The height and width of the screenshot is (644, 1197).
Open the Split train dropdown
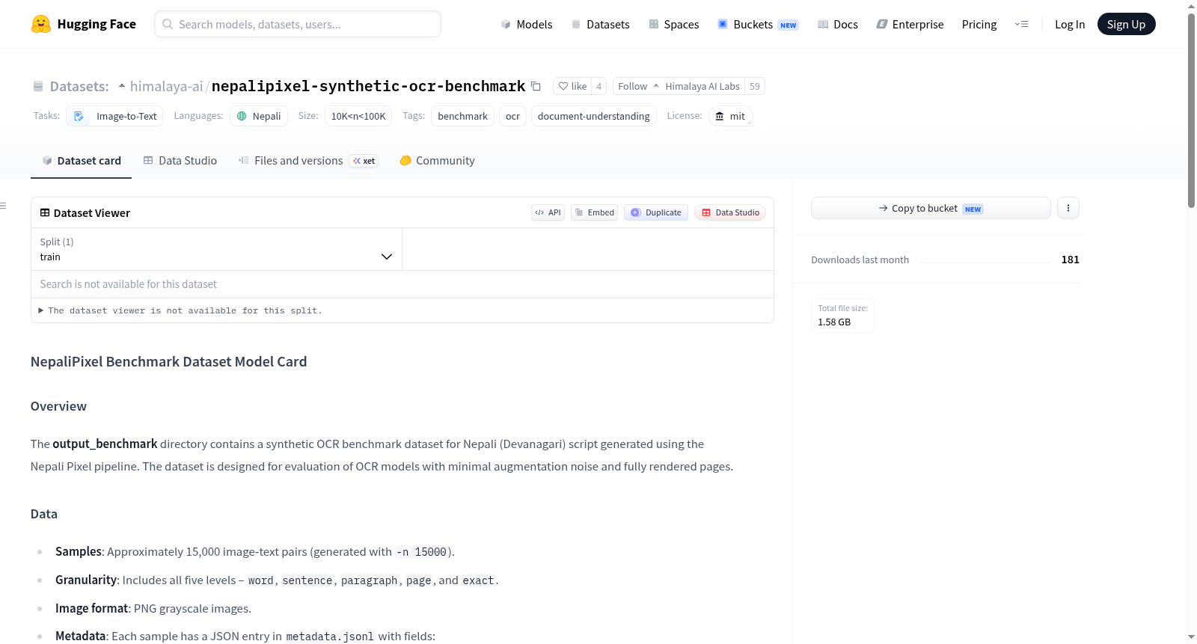coord(216,249)
